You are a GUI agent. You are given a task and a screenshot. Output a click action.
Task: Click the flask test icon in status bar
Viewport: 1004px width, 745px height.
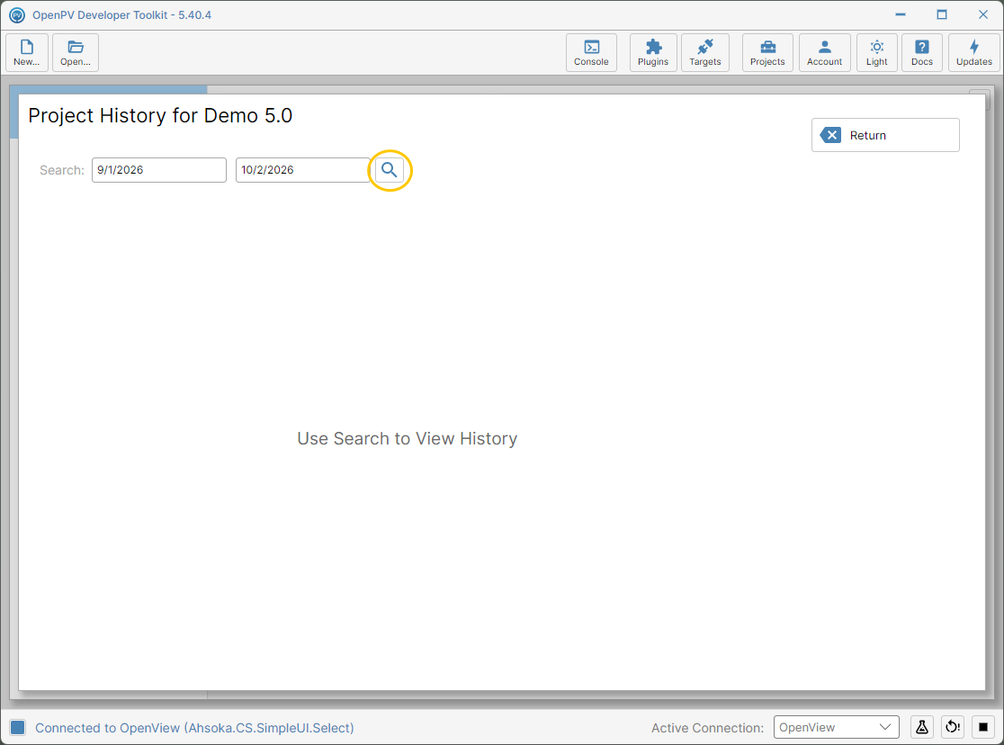point(922,727)
